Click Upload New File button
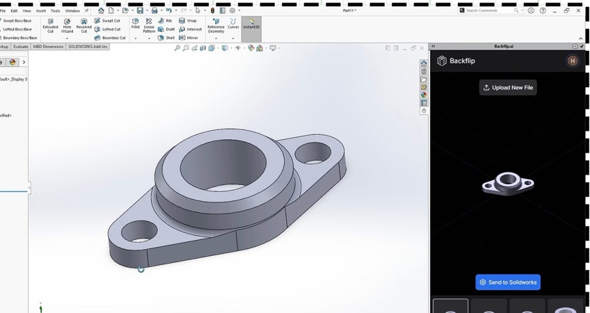 click(508, 88)
